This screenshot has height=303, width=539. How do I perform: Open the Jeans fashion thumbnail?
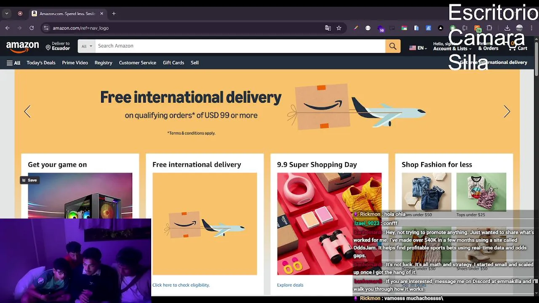(x=426, y=191)
